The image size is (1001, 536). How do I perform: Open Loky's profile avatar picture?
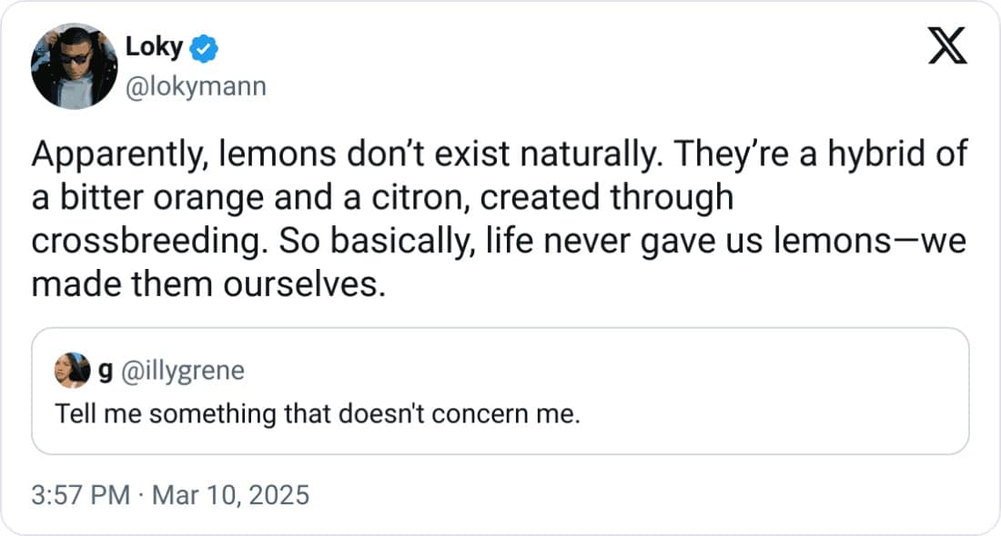(74, 66)
